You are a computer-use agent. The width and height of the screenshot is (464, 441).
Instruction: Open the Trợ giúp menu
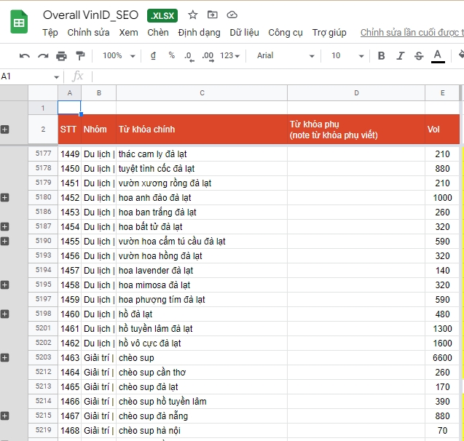coord(329,33)
